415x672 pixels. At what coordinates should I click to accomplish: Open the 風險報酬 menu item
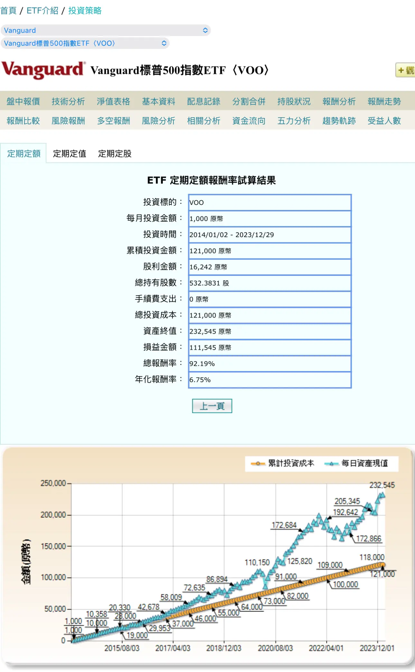click(68, 121)
